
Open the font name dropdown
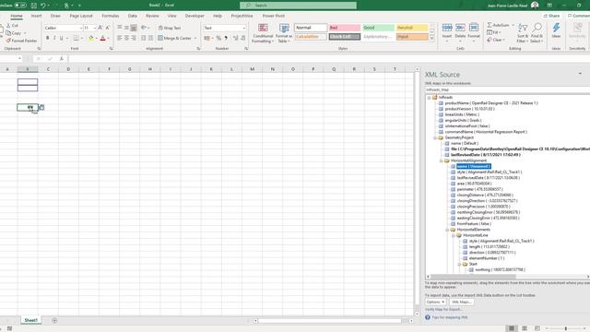[x=81, y=28]
